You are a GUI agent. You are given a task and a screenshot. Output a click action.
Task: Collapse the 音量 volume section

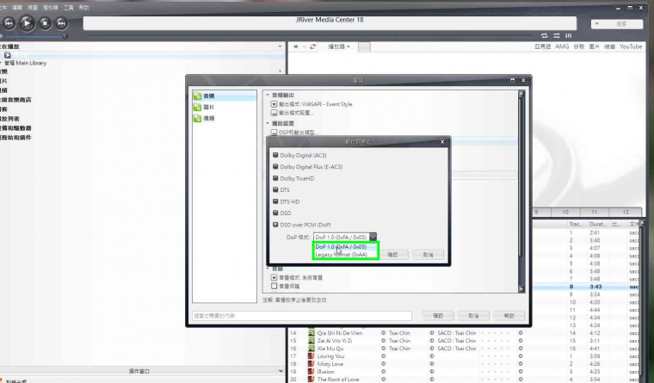click(268, 269)
